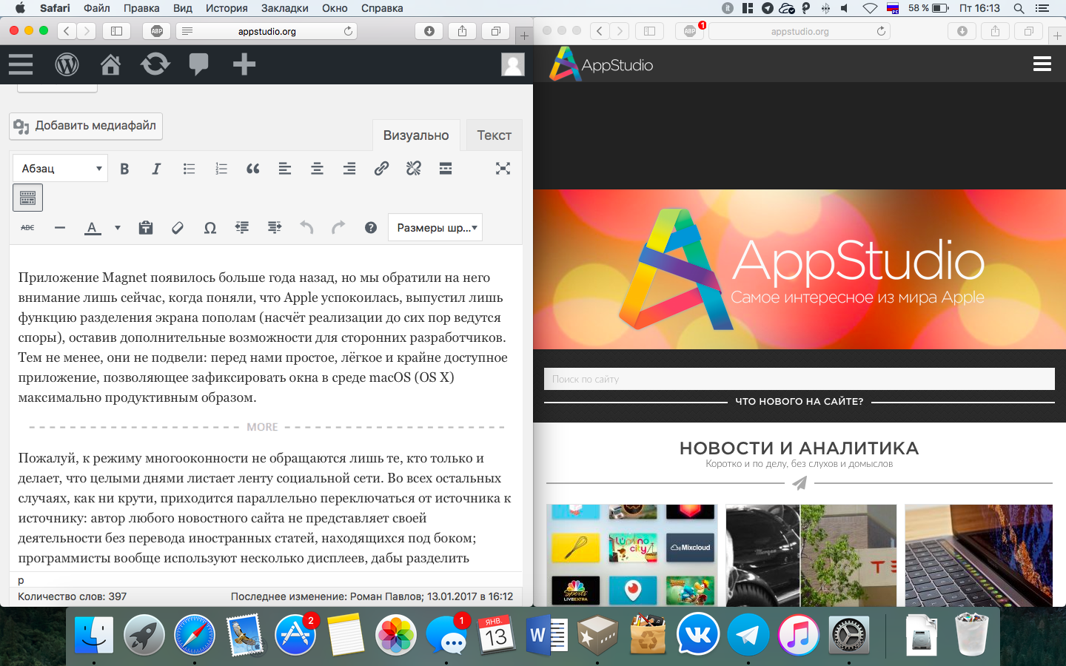Open AppStudio site hamburger menu

pos(1042,64)
